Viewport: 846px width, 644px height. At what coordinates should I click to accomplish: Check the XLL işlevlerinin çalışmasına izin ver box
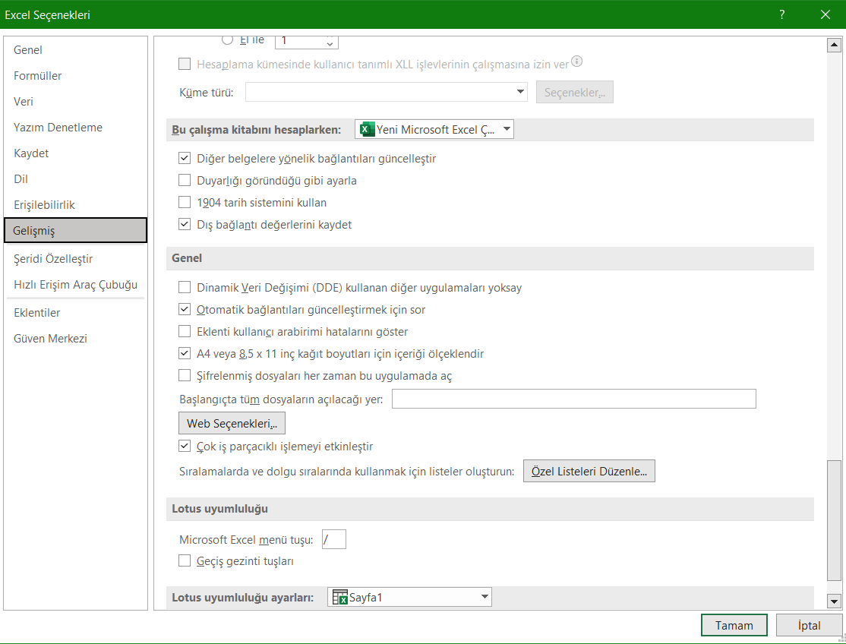click(x=185, y=65)
